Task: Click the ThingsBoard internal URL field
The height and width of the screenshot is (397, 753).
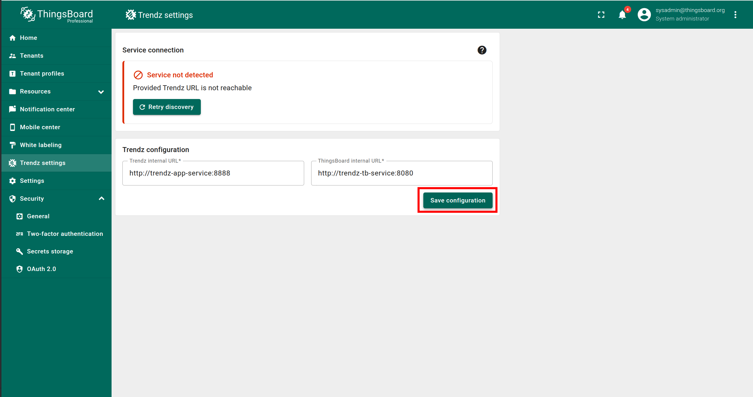Action: point(401,173)
